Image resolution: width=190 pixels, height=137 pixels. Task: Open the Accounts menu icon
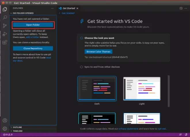pyautogui.click(x=5, y=120)
